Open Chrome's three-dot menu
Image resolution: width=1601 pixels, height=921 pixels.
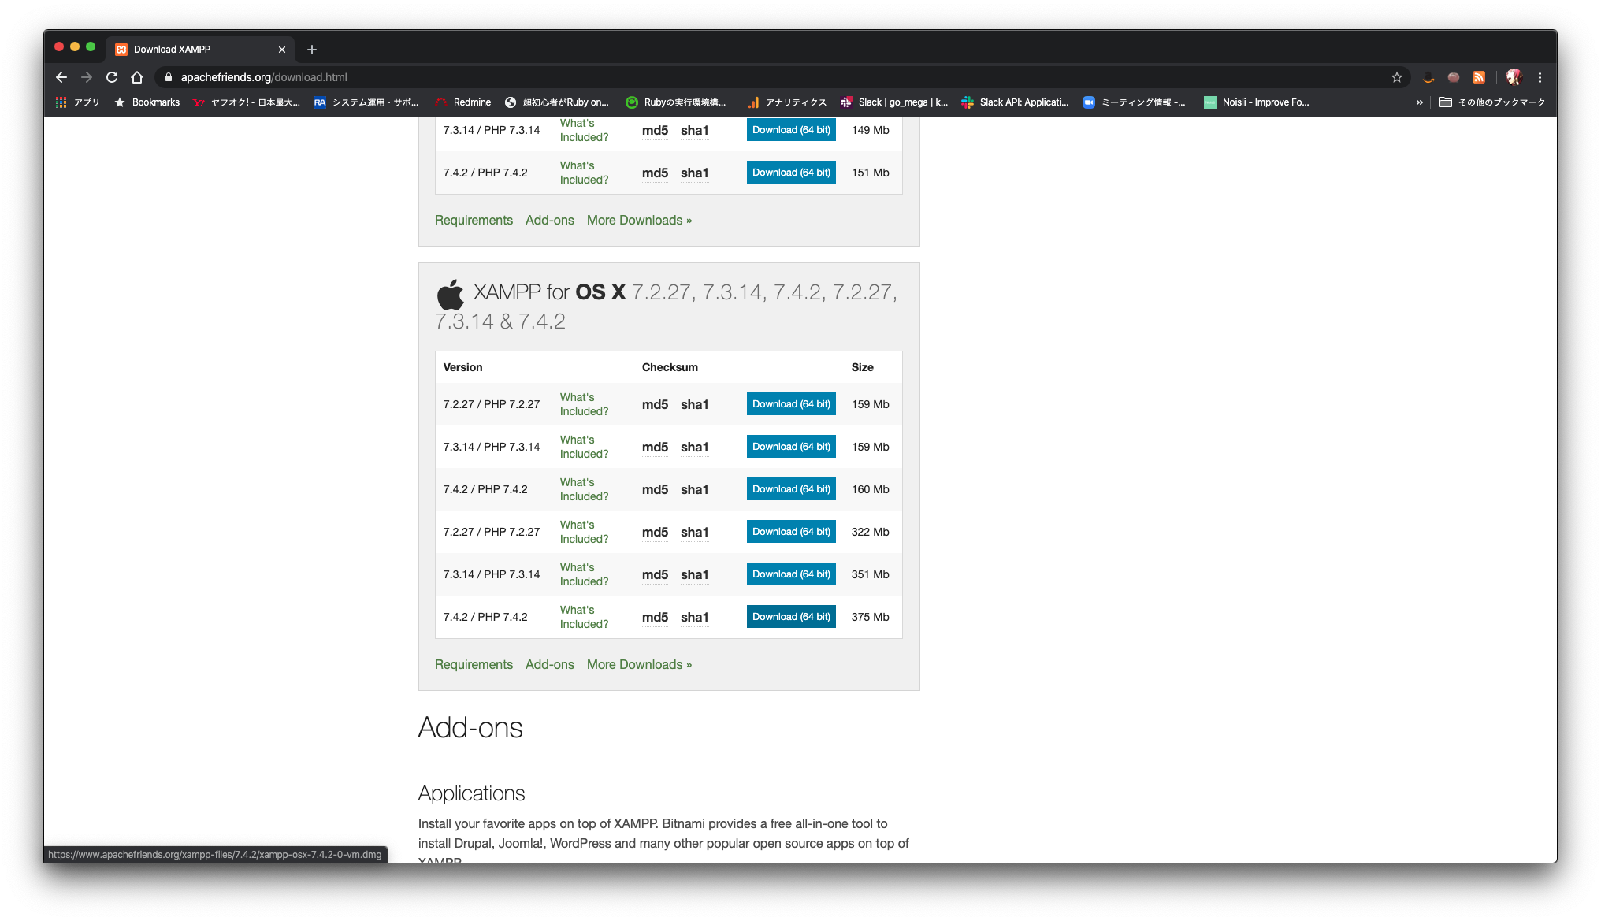click(1540, 77)
